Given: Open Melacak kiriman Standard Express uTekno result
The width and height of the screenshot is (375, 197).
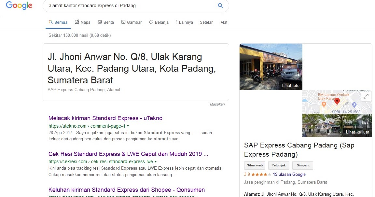Looking at the screenshot, I should coord(105,118).
